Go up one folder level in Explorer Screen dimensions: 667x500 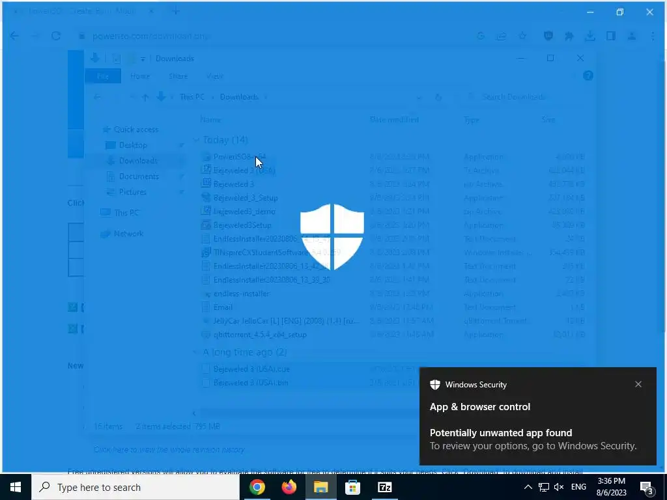click(x=145, y=98)
